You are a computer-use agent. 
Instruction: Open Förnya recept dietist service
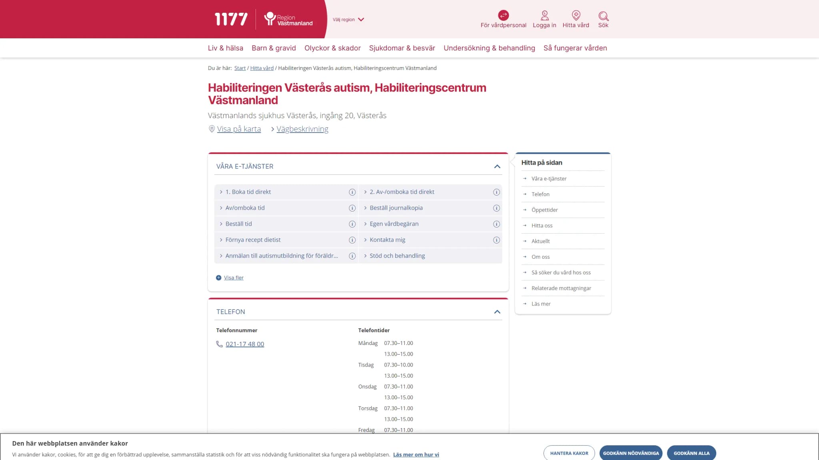(253, 240)
